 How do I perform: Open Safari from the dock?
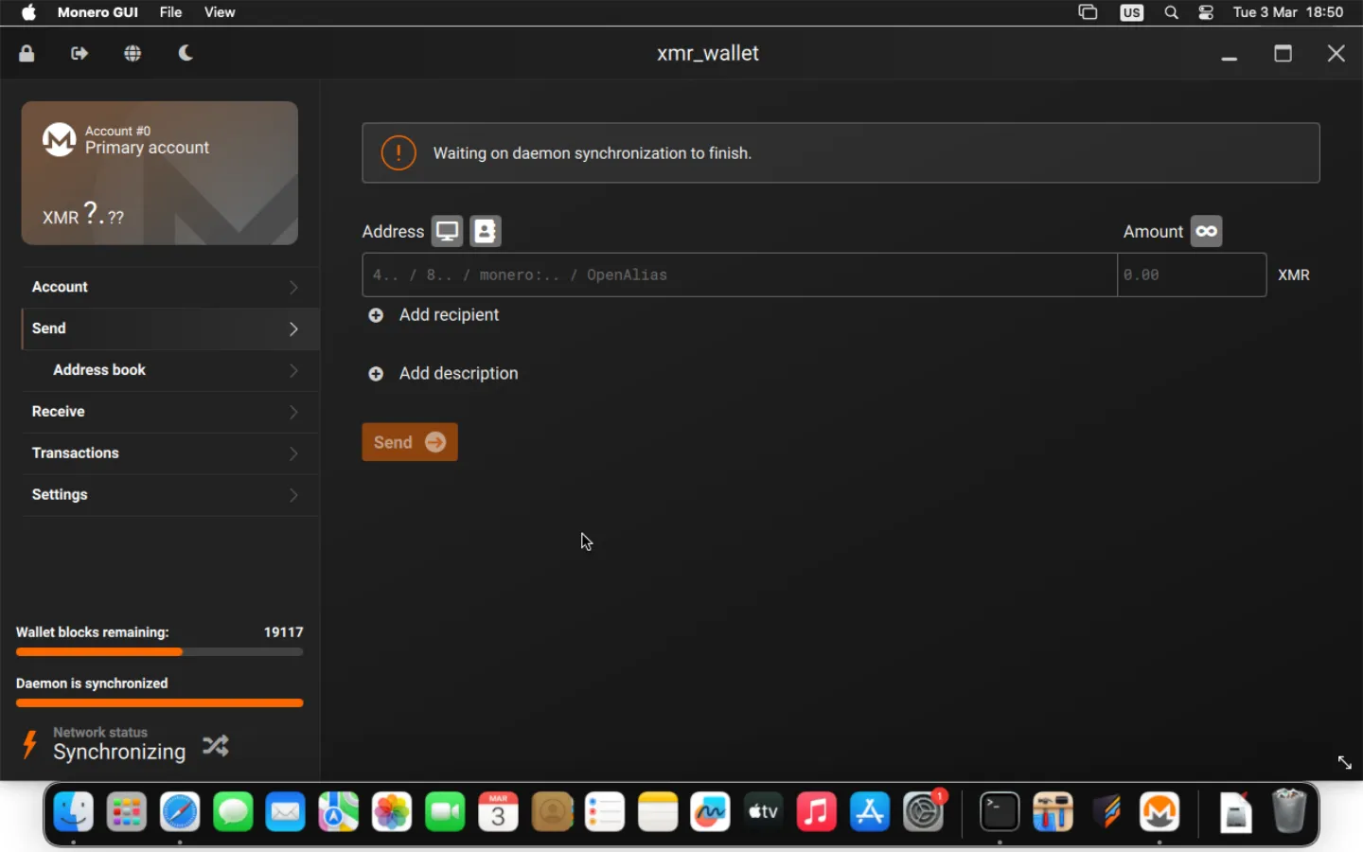coord(180,812)
